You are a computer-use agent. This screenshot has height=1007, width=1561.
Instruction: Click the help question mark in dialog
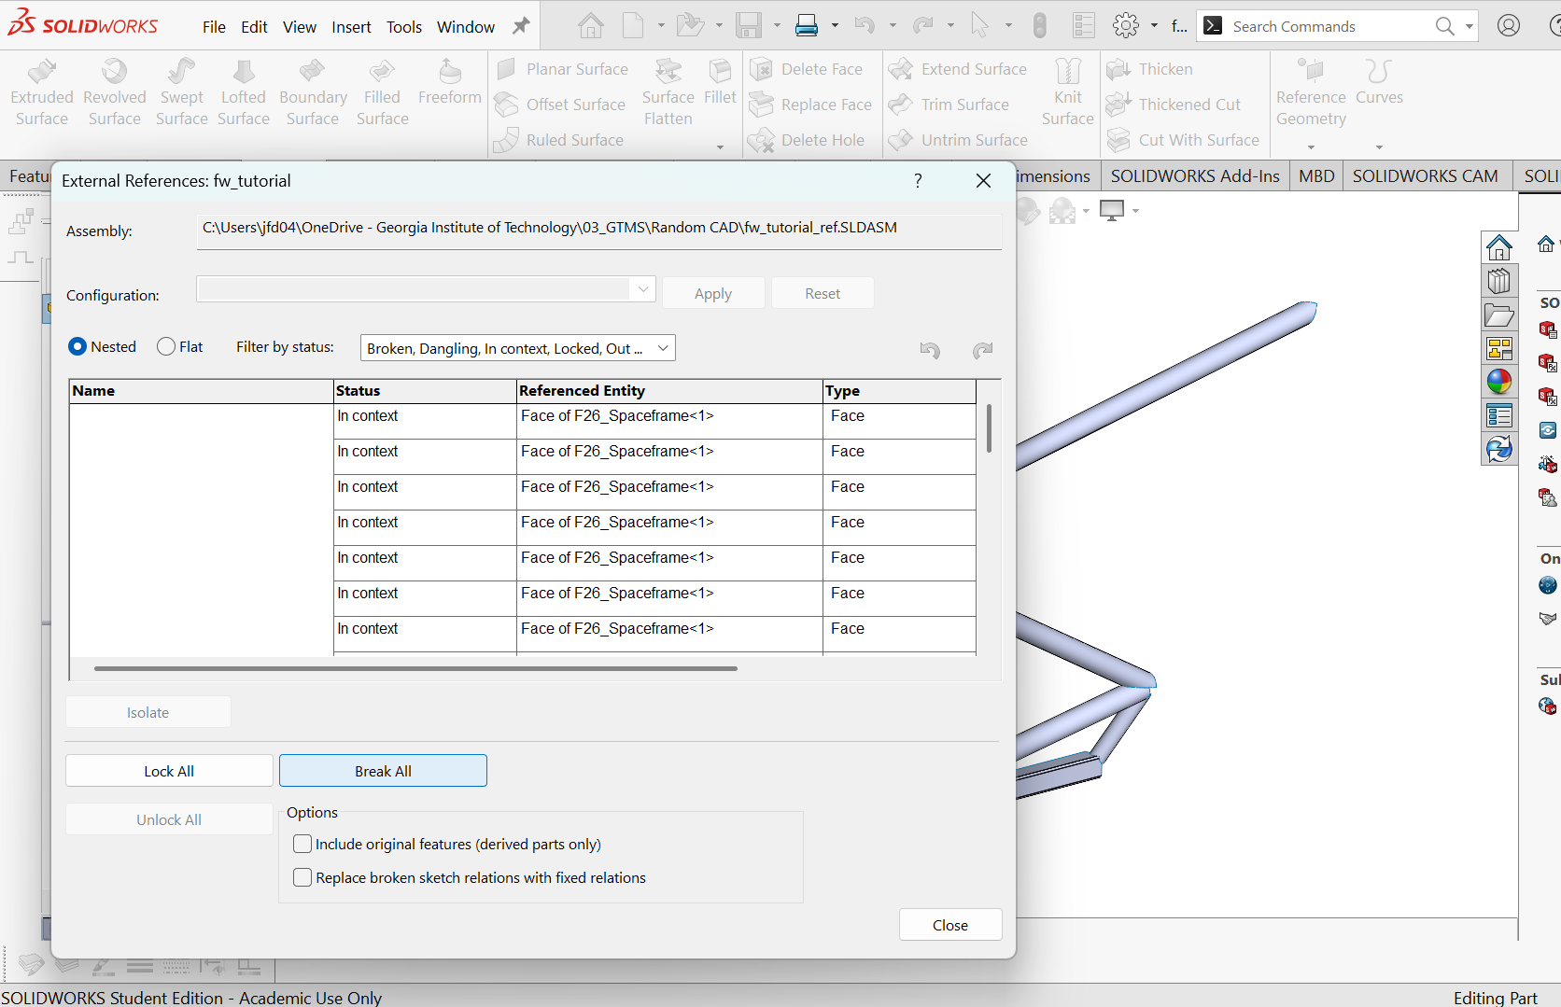pos(918,181)
